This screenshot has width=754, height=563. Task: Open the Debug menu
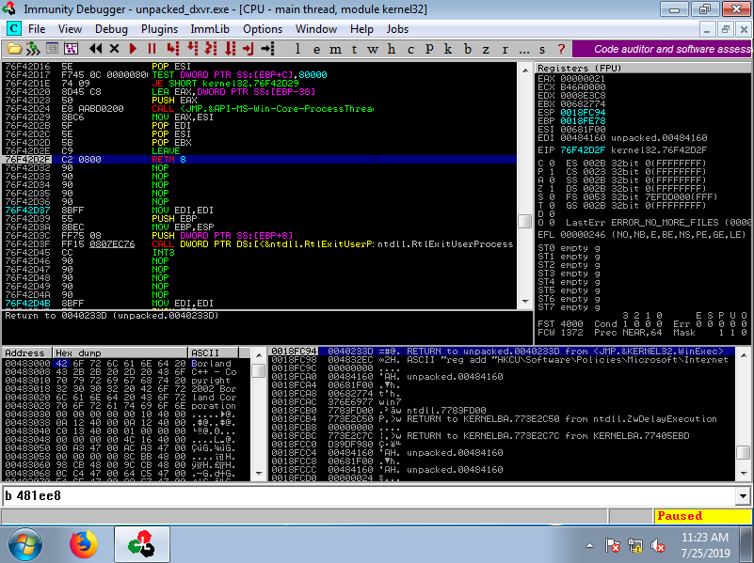pos(112,29)
